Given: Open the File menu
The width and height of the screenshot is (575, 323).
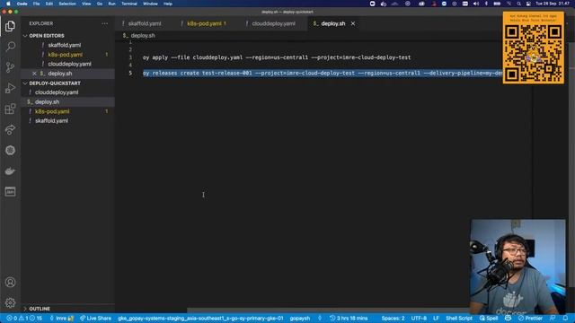Looking at the screenshot, I should click(x=36, y=4).
